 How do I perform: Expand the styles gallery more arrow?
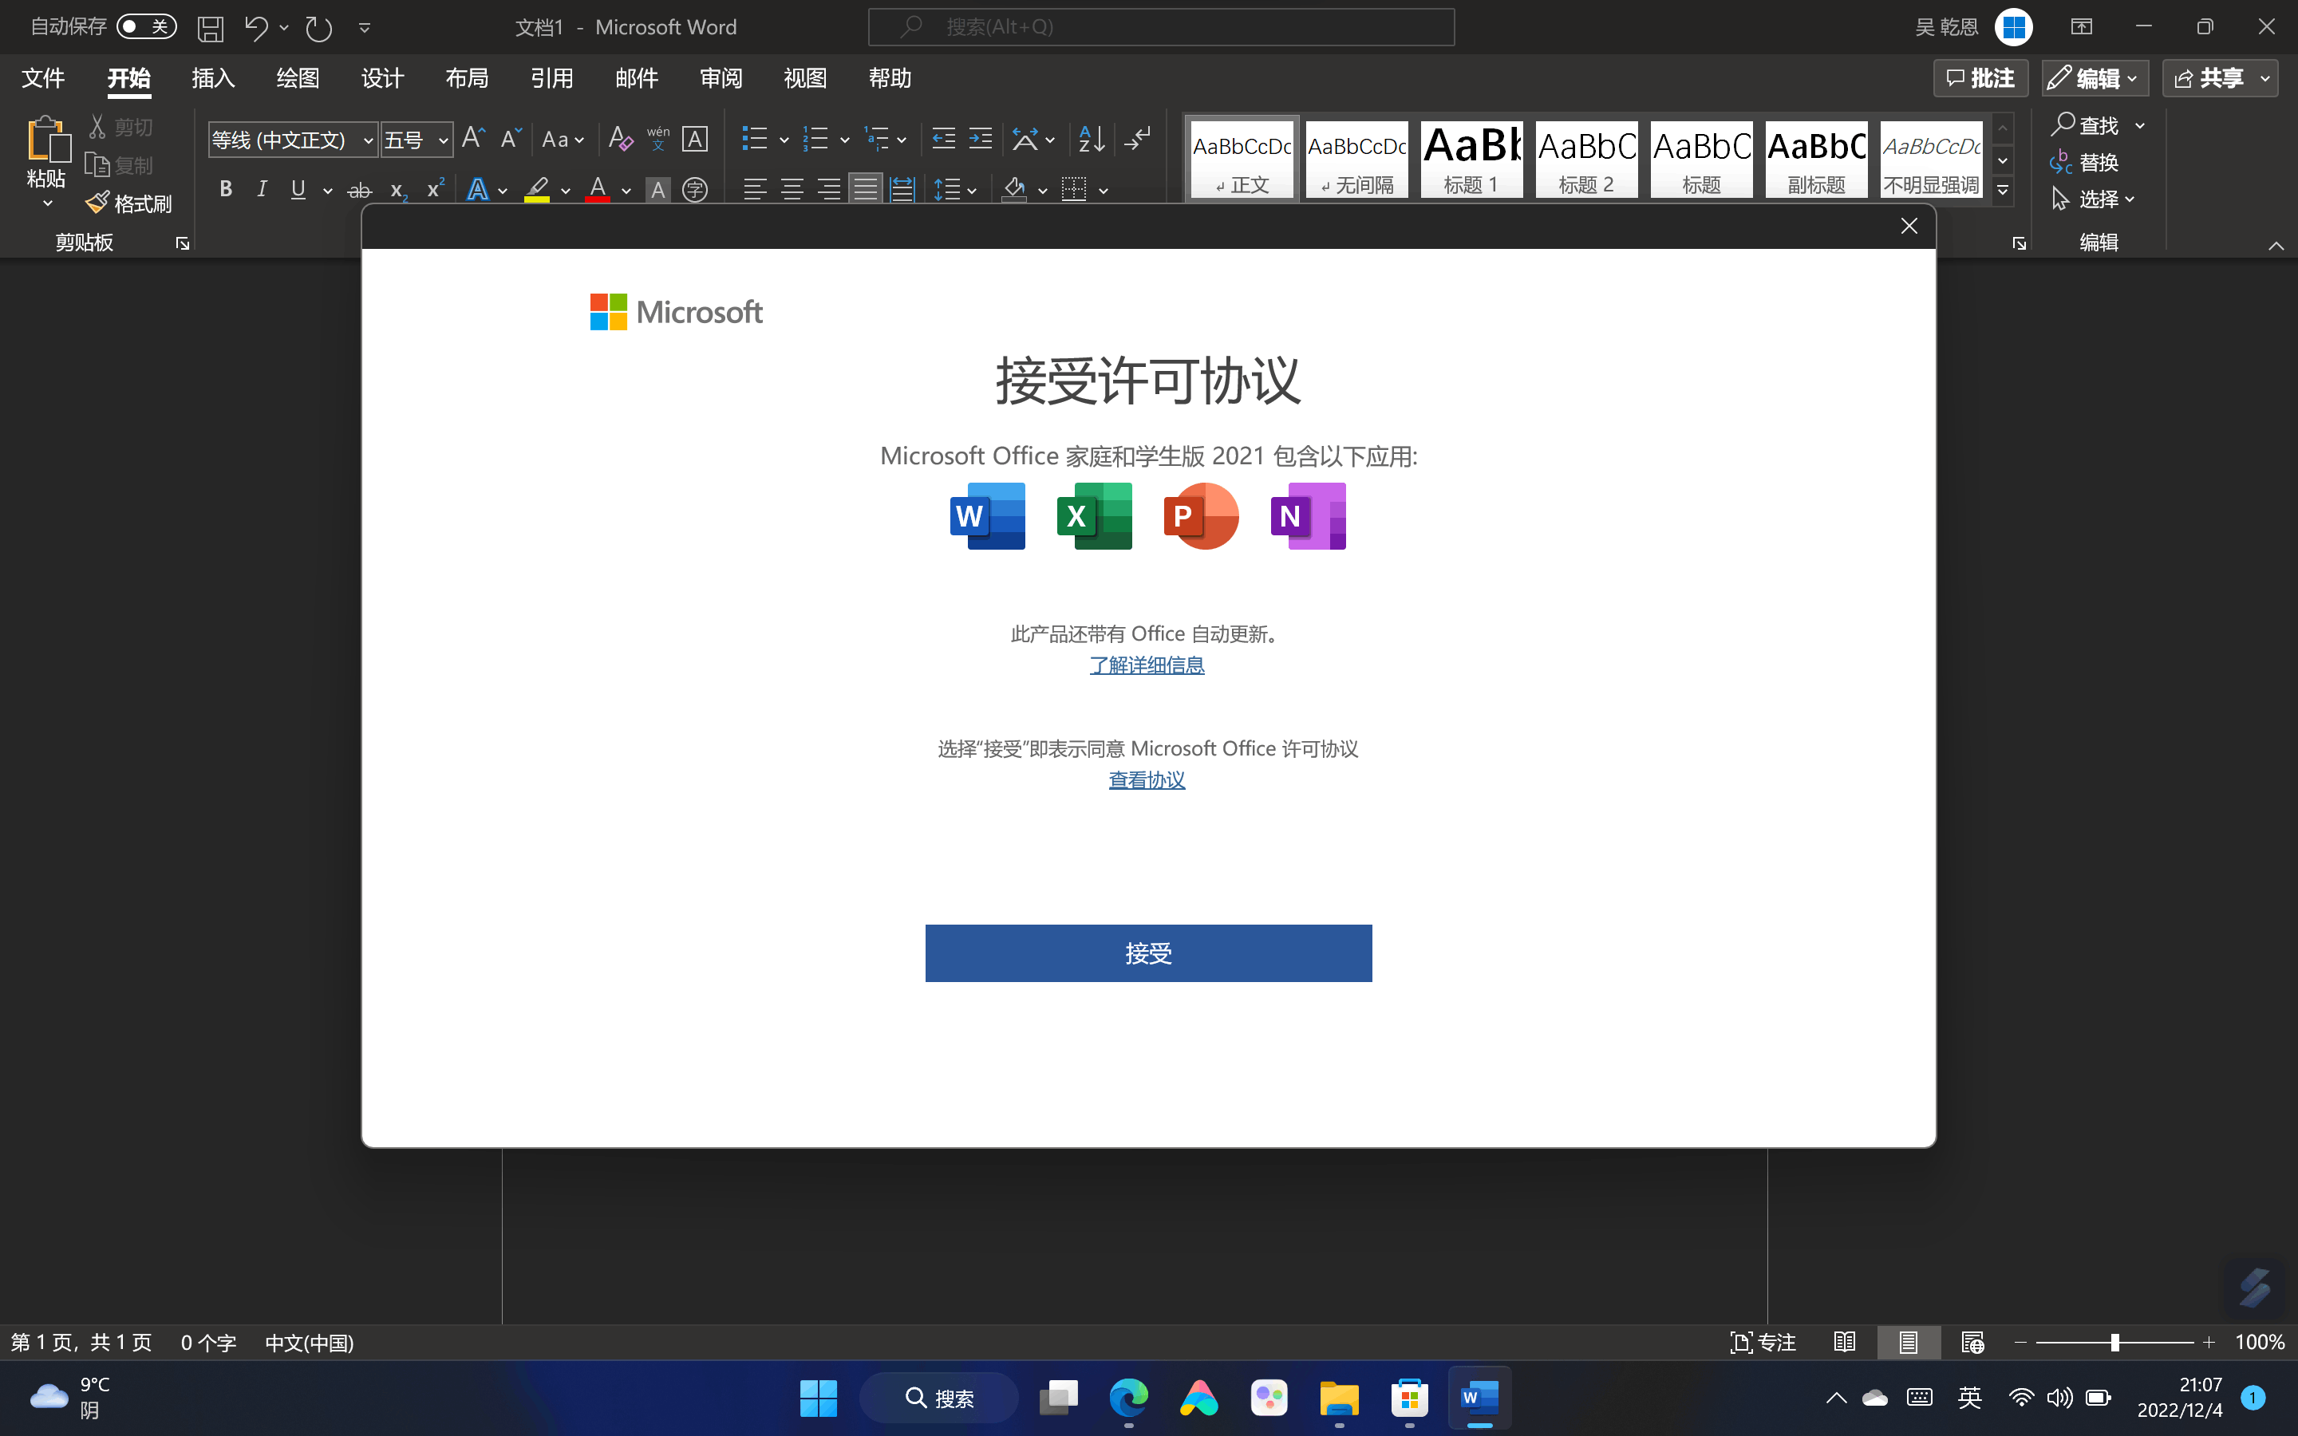[2003, 190]
